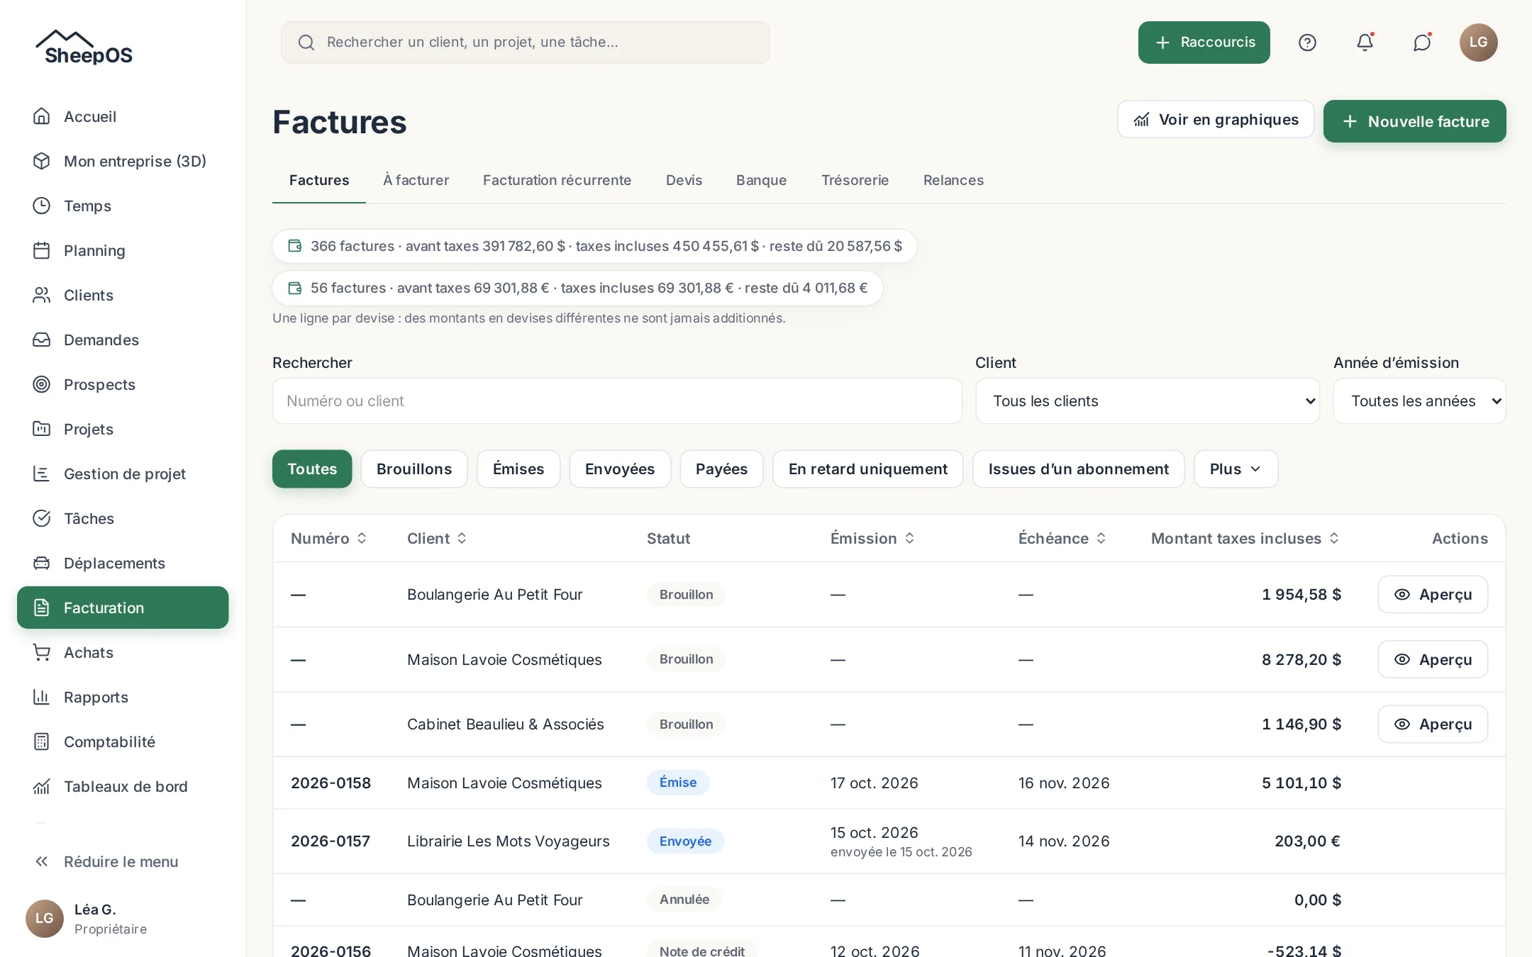Sort table by Émission column
This screenshot has width=1532, height=957.
point(872,538)
